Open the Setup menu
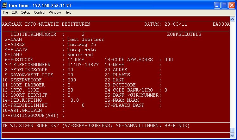 (26, 12)
